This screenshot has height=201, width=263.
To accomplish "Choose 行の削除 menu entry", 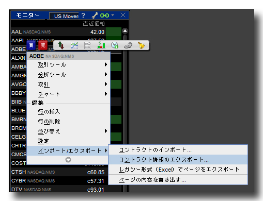I will 69,122.
